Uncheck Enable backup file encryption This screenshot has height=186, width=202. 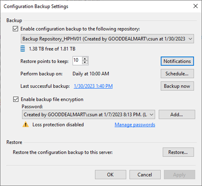(16, 99)
